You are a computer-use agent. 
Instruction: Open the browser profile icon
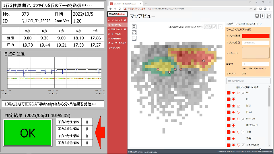pyautogui.click(x=265, y=8)
